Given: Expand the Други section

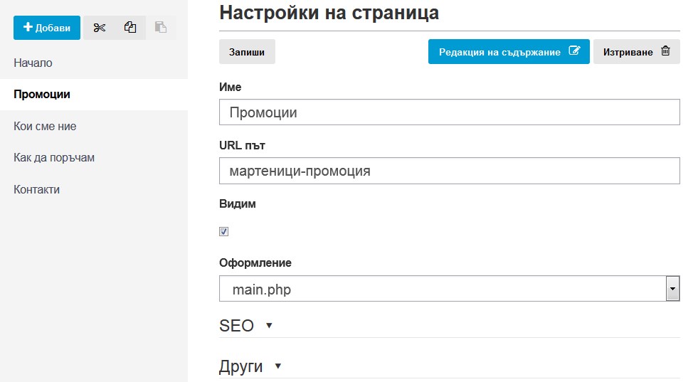Looking at the screenshot, I should coord(250,366).
